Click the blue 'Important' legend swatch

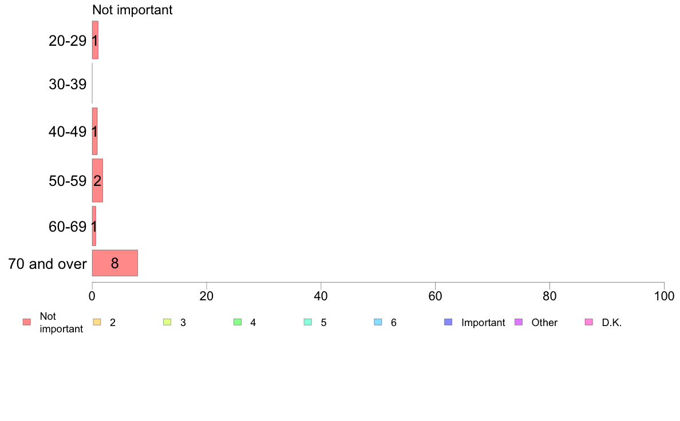448,322
